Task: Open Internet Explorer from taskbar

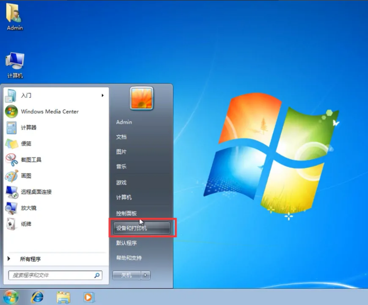Action: pos(38,297)
